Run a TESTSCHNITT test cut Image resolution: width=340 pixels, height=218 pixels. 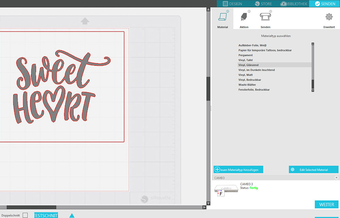46,215
